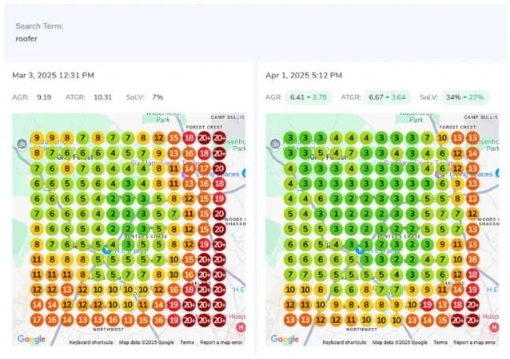This screenshot has height=359, width=510.
Task: Click the temple icon at the right map's top-left
Action: [x=275, y=144]
